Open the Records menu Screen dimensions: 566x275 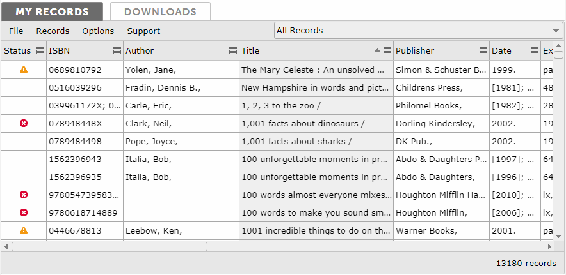pyautogui.click(x=53, y=31)
